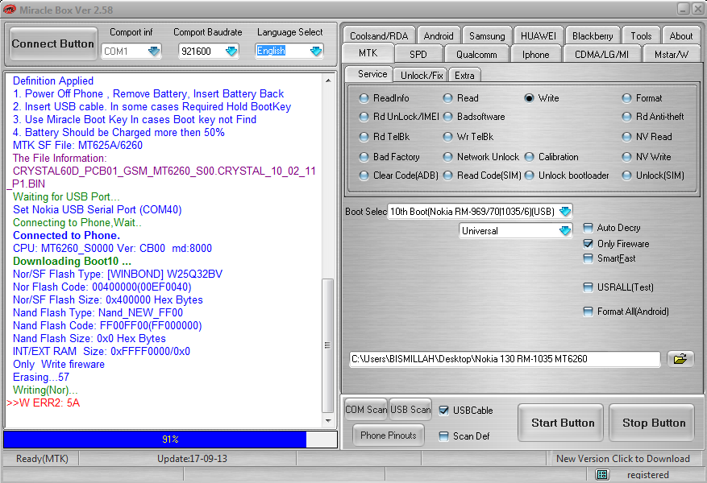Viewport: 707px width, 483px height.
Task: Open Phone Pinouts
Action: (x=389, y=436)
